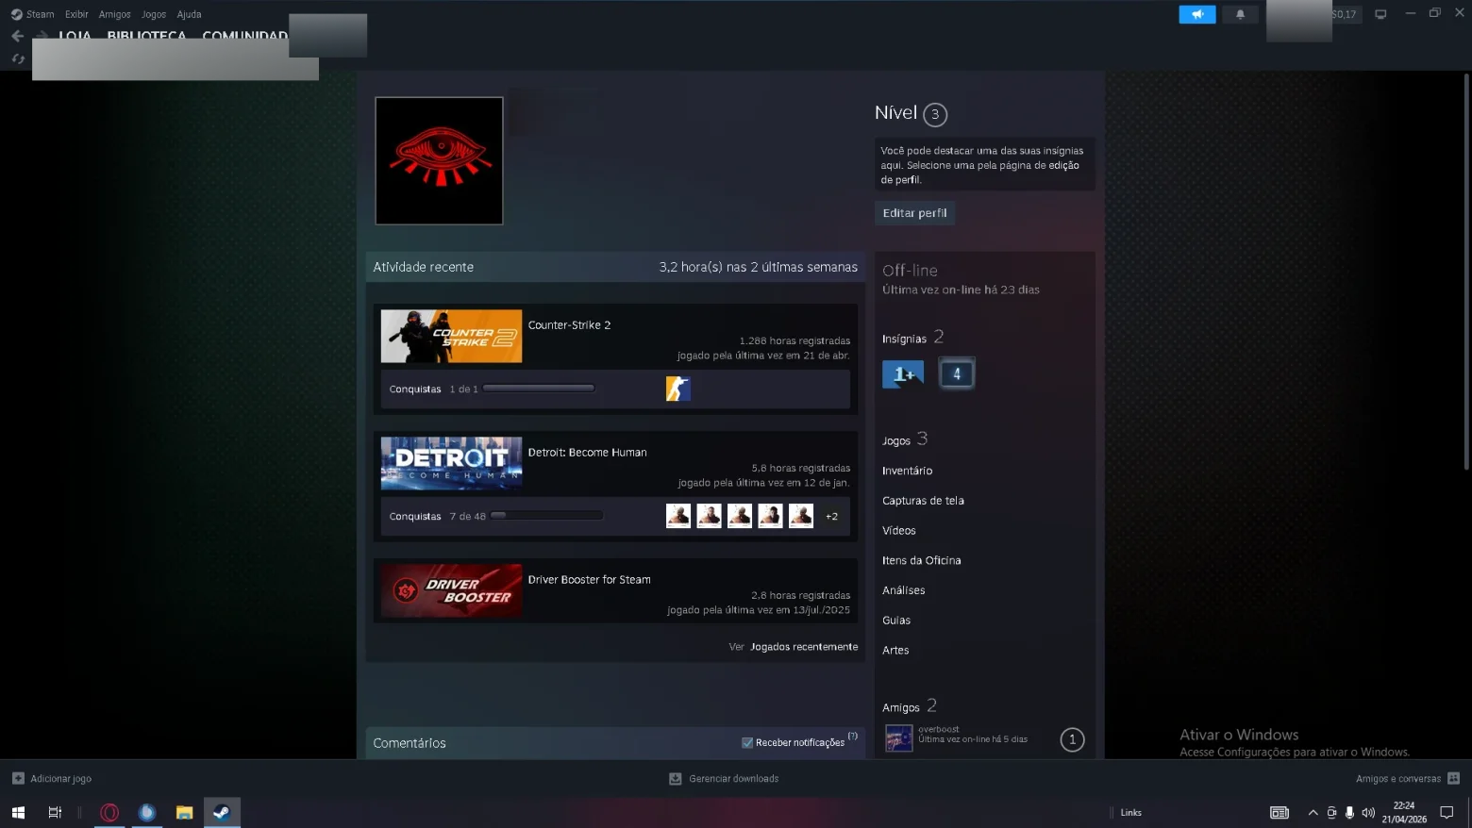Click the Steam taskbar icon
1472x828 pixels.
click(x=222, y=812)
